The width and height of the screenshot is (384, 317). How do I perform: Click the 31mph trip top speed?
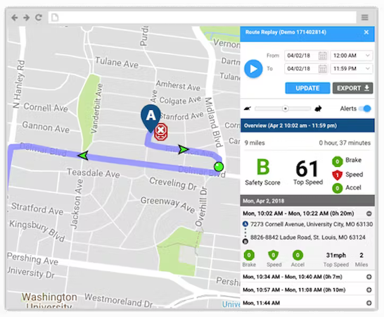tap(336, 256)
